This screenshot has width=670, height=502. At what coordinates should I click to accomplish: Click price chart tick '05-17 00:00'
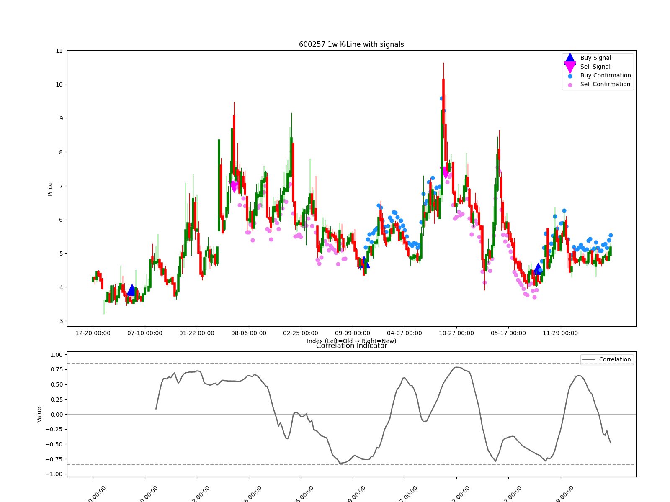508,333
